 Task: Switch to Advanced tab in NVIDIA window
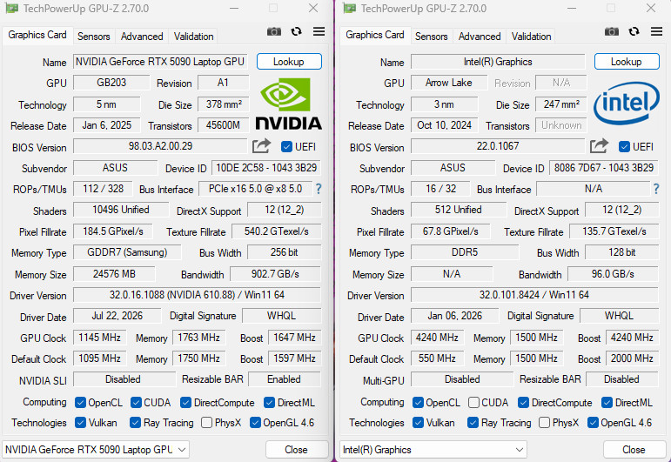pos(142,37)
